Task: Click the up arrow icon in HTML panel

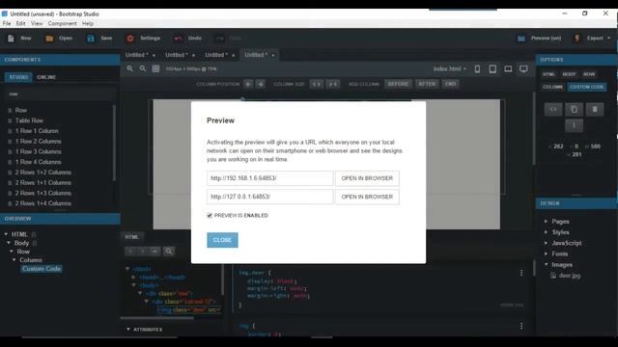Action: tap(154, 251)
